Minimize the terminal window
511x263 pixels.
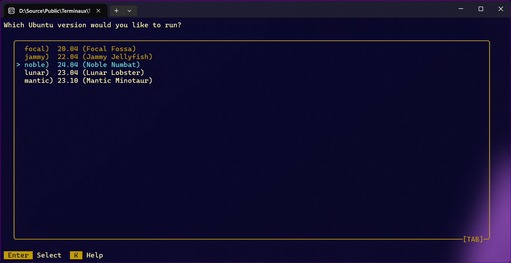click(461, 9)
